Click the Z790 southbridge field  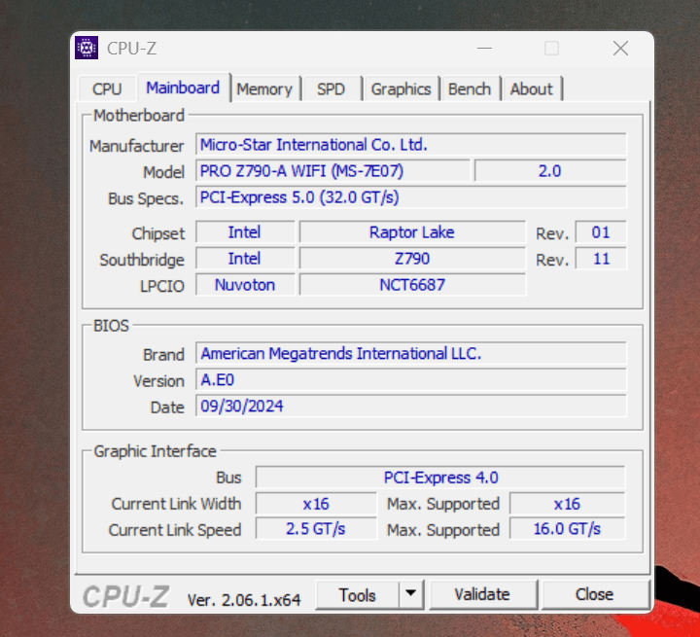tap(412, 259)
